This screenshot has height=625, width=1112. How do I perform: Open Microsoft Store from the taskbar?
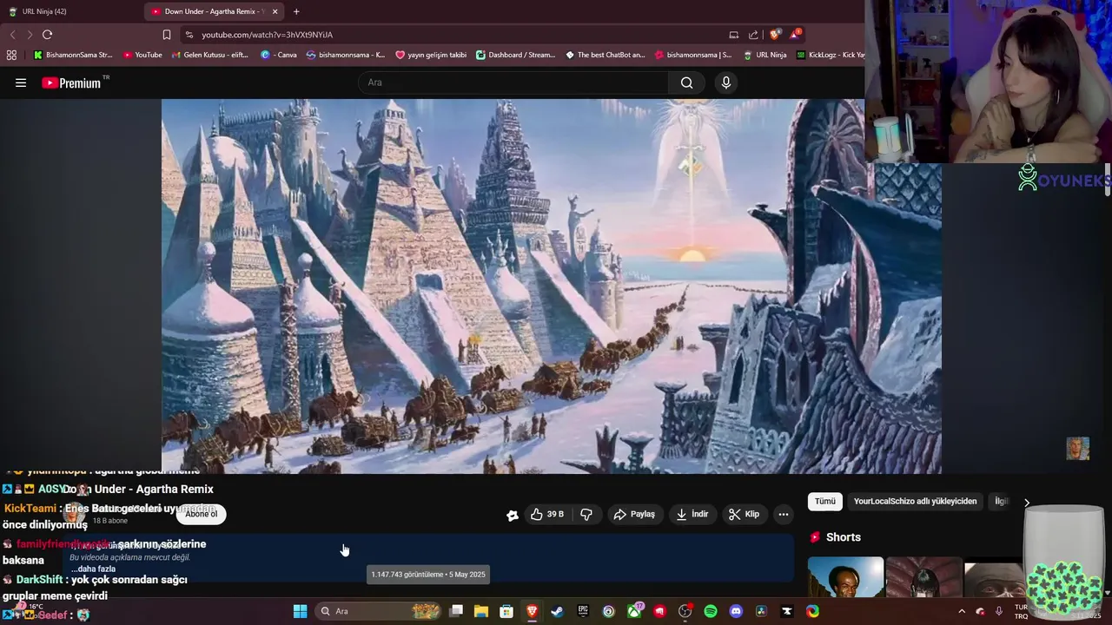click(x=506, y=611)
